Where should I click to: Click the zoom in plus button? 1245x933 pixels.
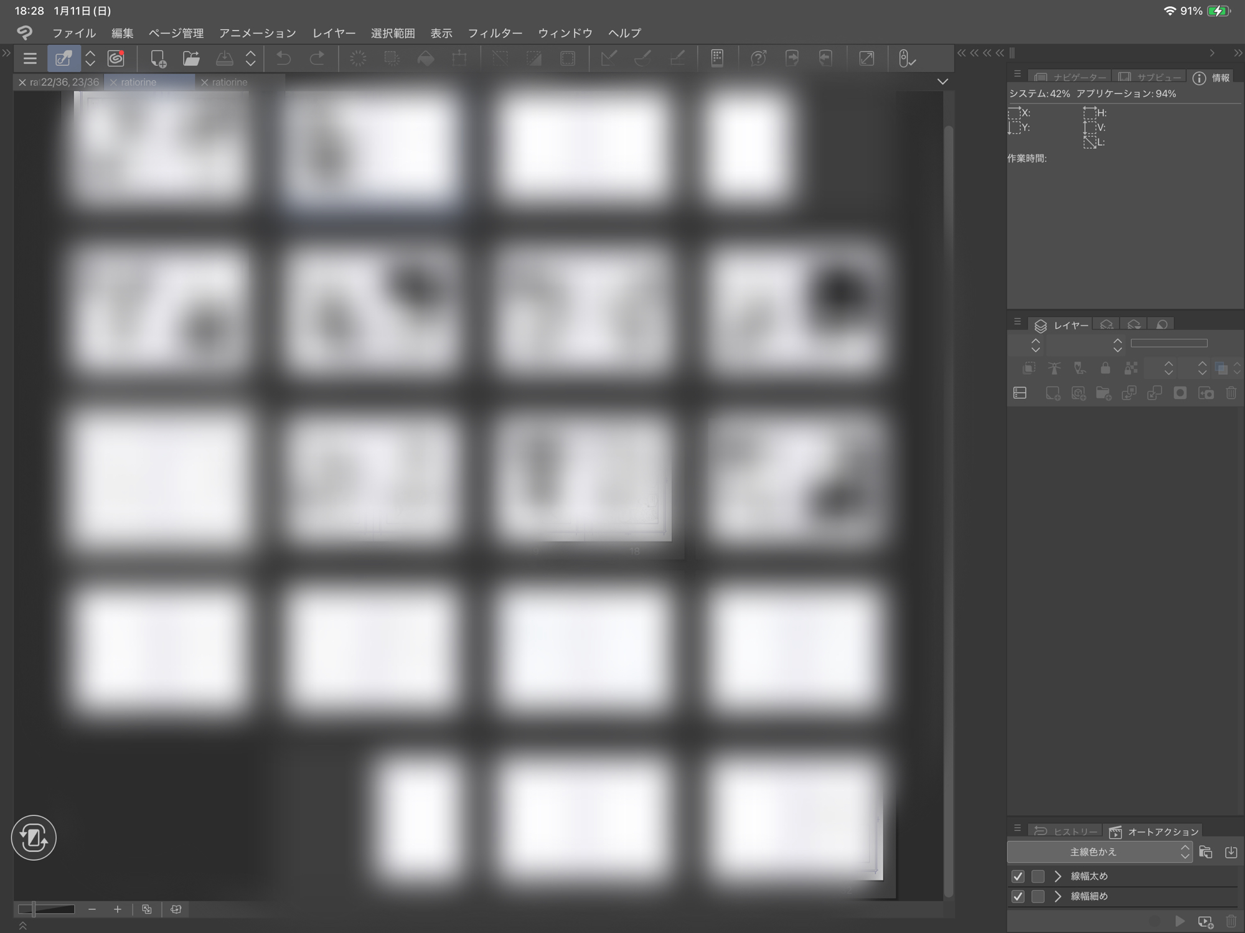click(x=117, y=909)
